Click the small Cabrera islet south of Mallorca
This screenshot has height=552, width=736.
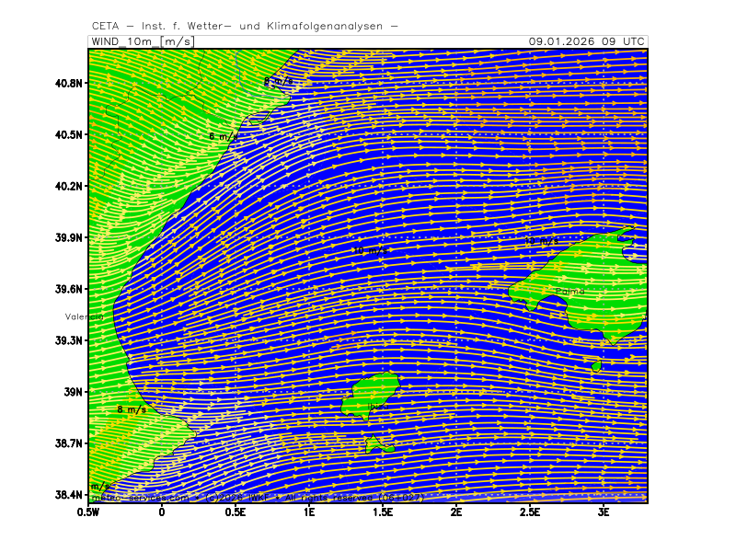(x=596, y=365)
